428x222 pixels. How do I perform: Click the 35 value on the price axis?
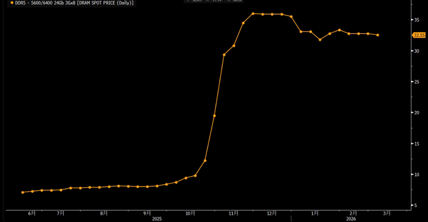coord(417,20)
